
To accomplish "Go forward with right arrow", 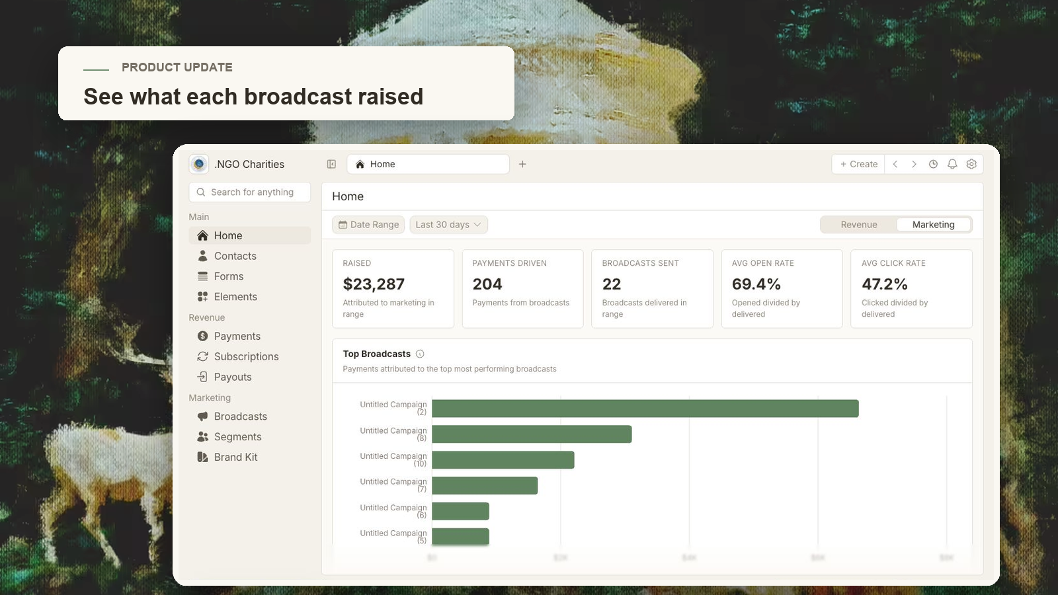I will click(x=914, y=164).
